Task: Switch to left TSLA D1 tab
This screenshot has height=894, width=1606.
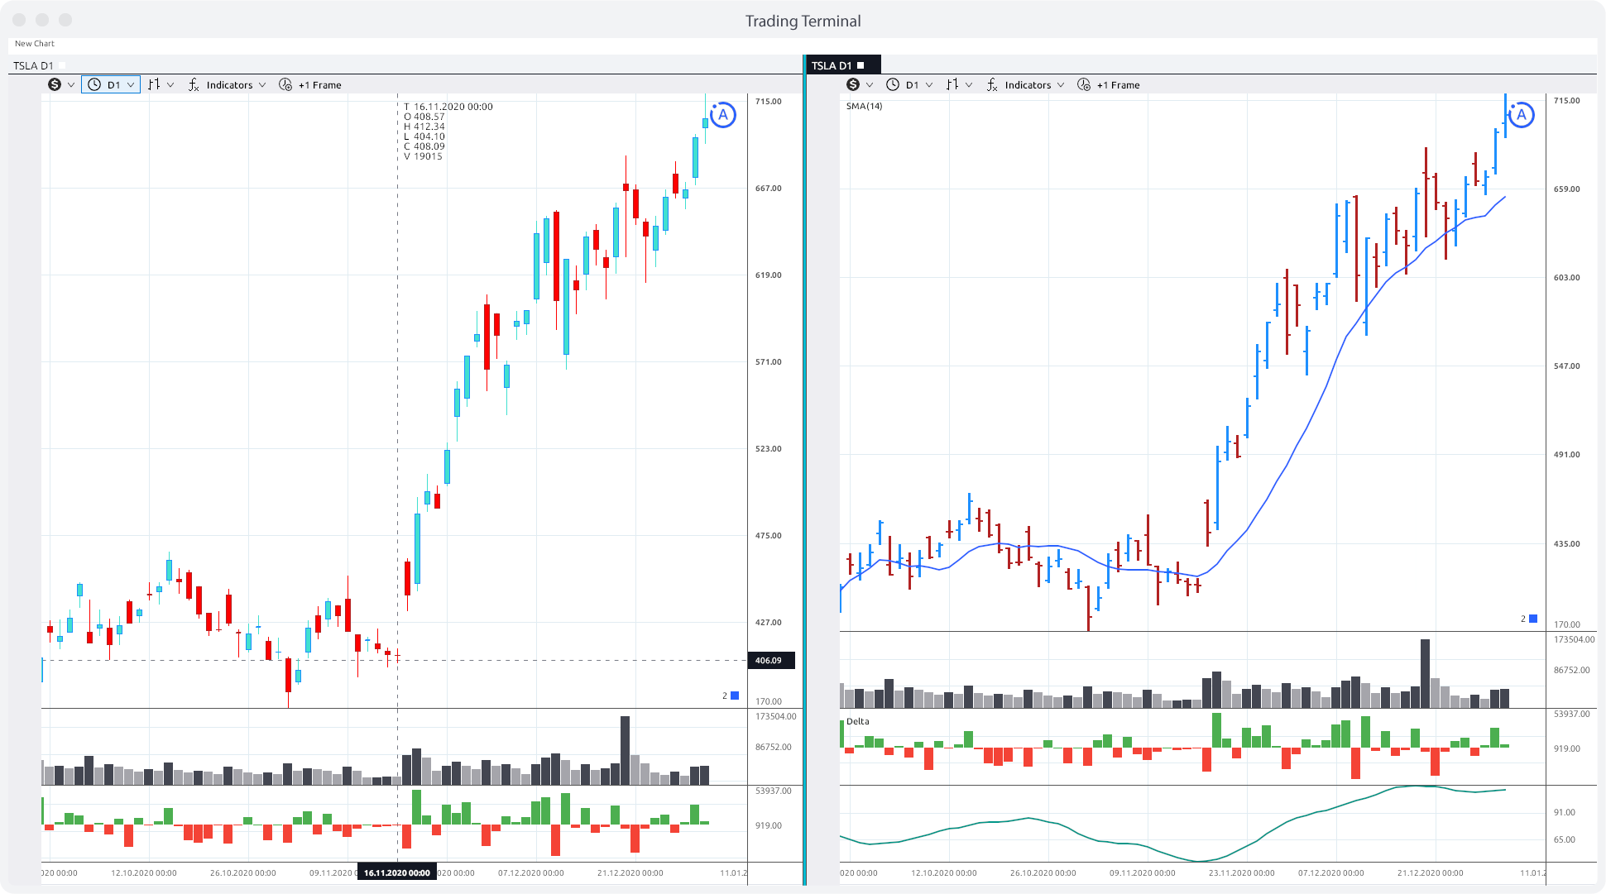Action: (33, 65)
